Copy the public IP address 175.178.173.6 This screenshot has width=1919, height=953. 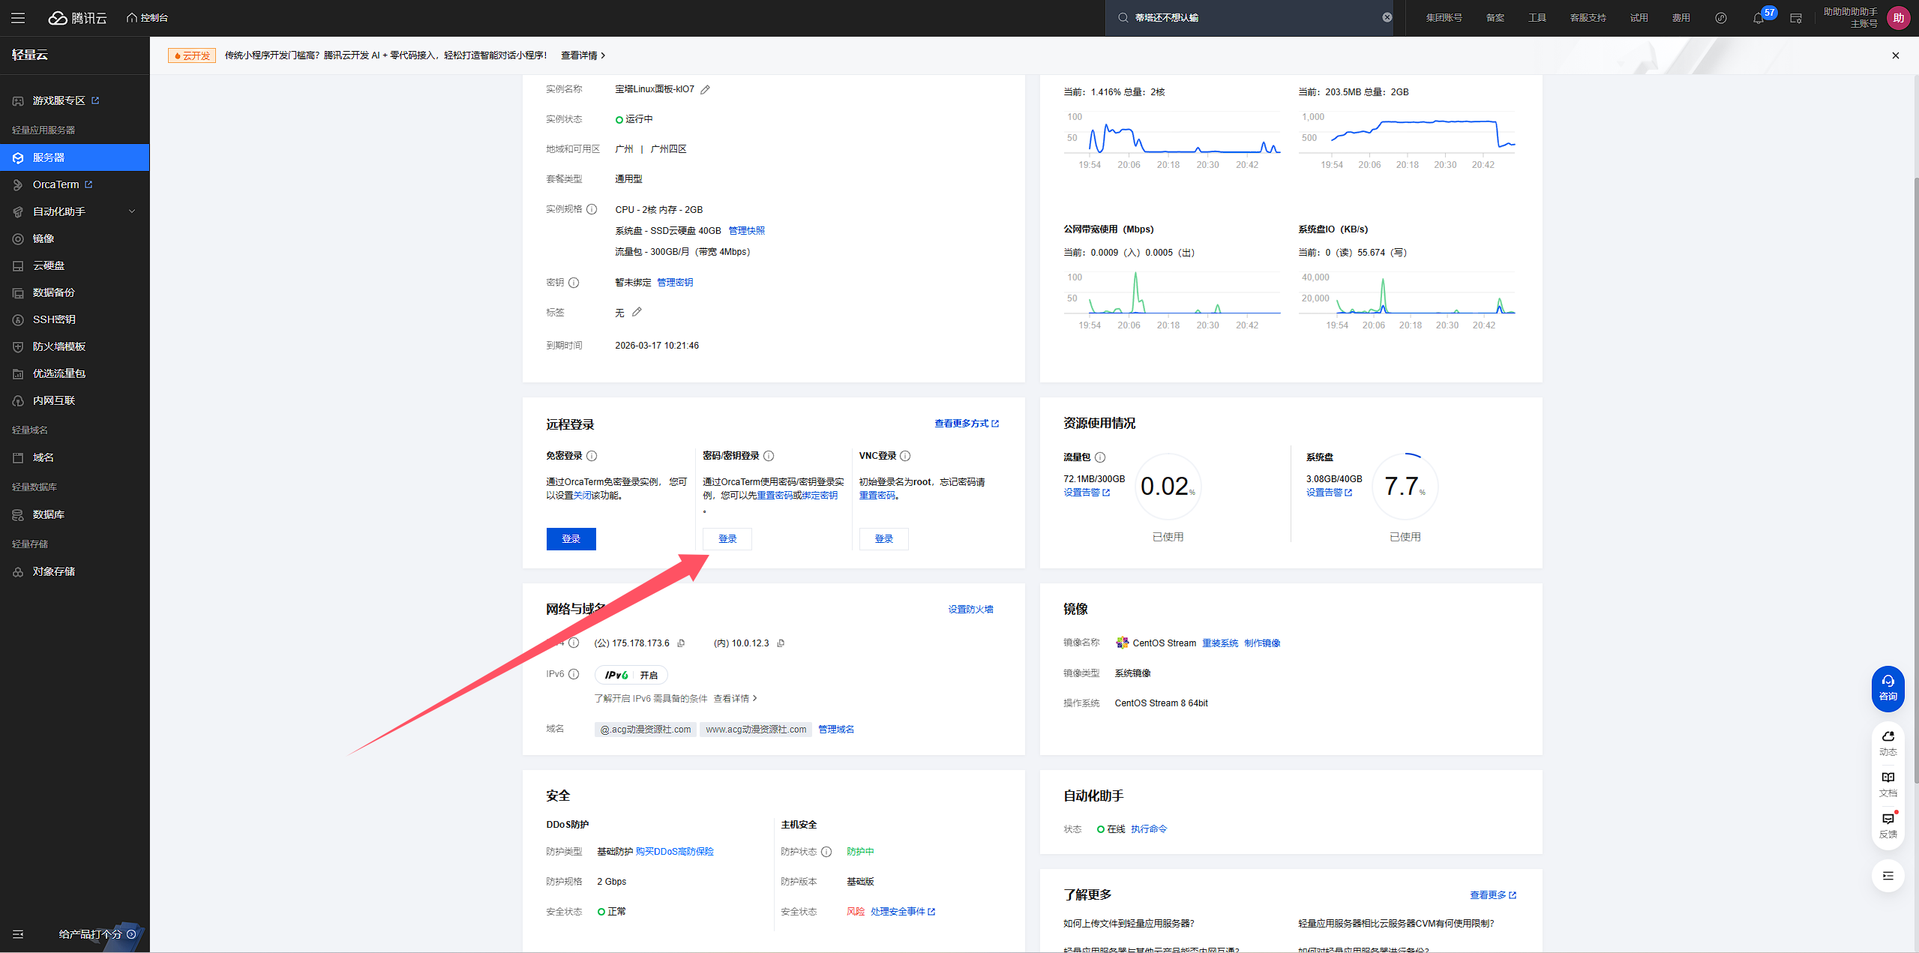click(681, 643)
